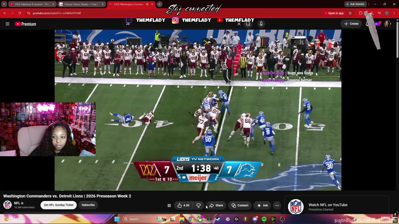Open the Windows Start menu
The width and height of the screenshot is (399, 224).
pos(117,219)
